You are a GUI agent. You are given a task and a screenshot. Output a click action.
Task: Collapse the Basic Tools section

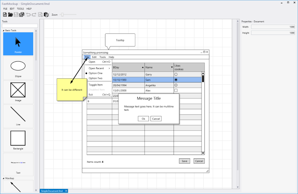click(3, 30)
